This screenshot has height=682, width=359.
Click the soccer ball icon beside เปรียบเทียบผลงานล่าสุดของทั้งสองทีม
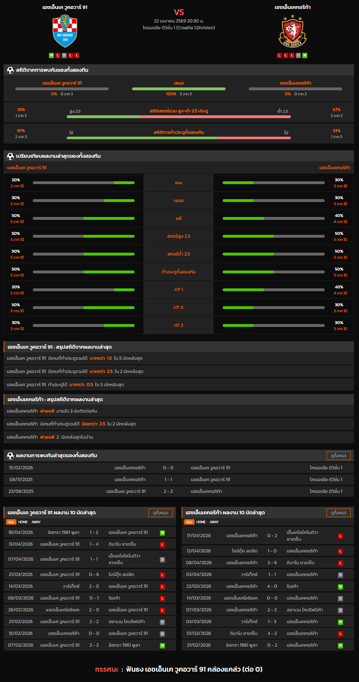10,156
